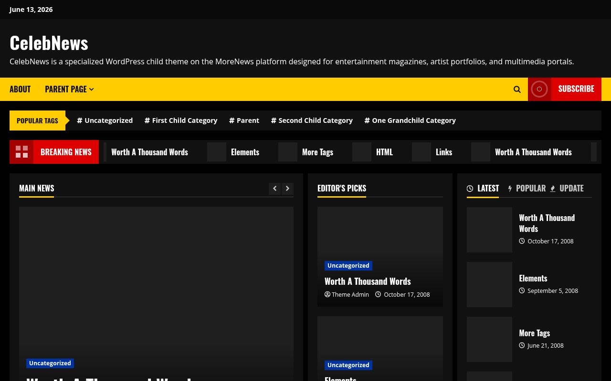Open the Parent Page menu item
The width and height of the screenshot is (611, 381).
[66, 89]
